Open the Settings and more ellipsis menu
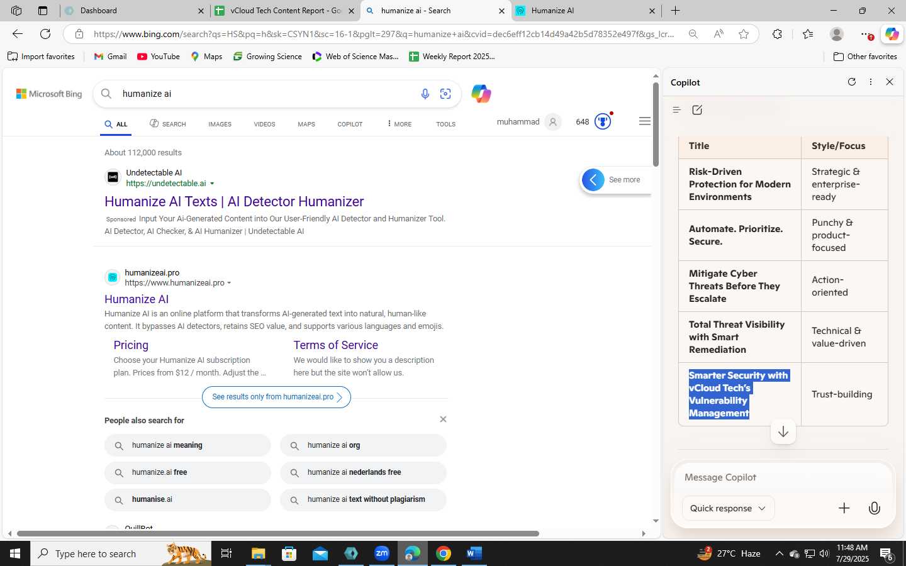This screenshot has width=906, height=566. point(867,34)
